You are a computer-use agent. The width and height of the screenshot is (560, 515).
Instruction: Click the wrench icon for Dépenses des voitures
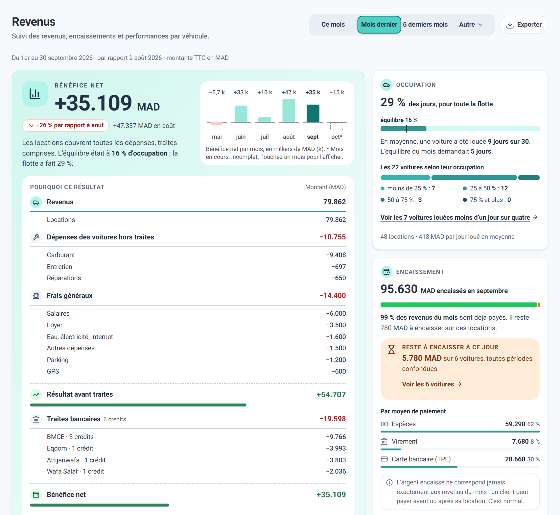click(36, 237)
